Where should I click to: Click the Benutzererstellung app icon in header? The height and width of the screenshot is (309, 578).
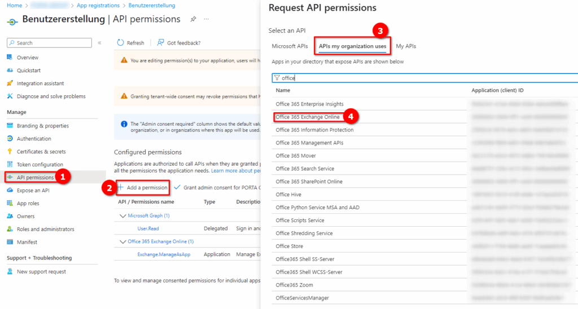(12, 22)
